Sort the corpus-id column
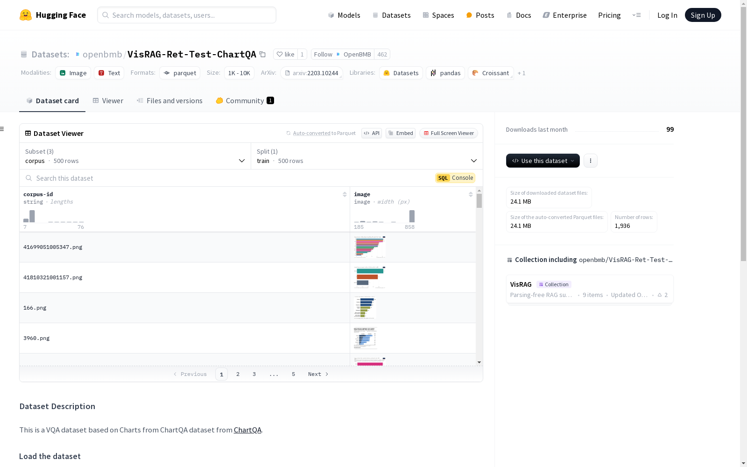Image resolution: width=747 pixels, height=467 pixels. click(345, 194)
